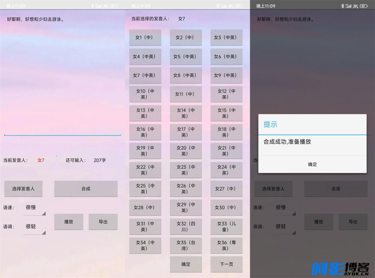This screenshot has height=278, width=375.
Task: Pick voice 女7（中英）
Action: tap(145, 75)
